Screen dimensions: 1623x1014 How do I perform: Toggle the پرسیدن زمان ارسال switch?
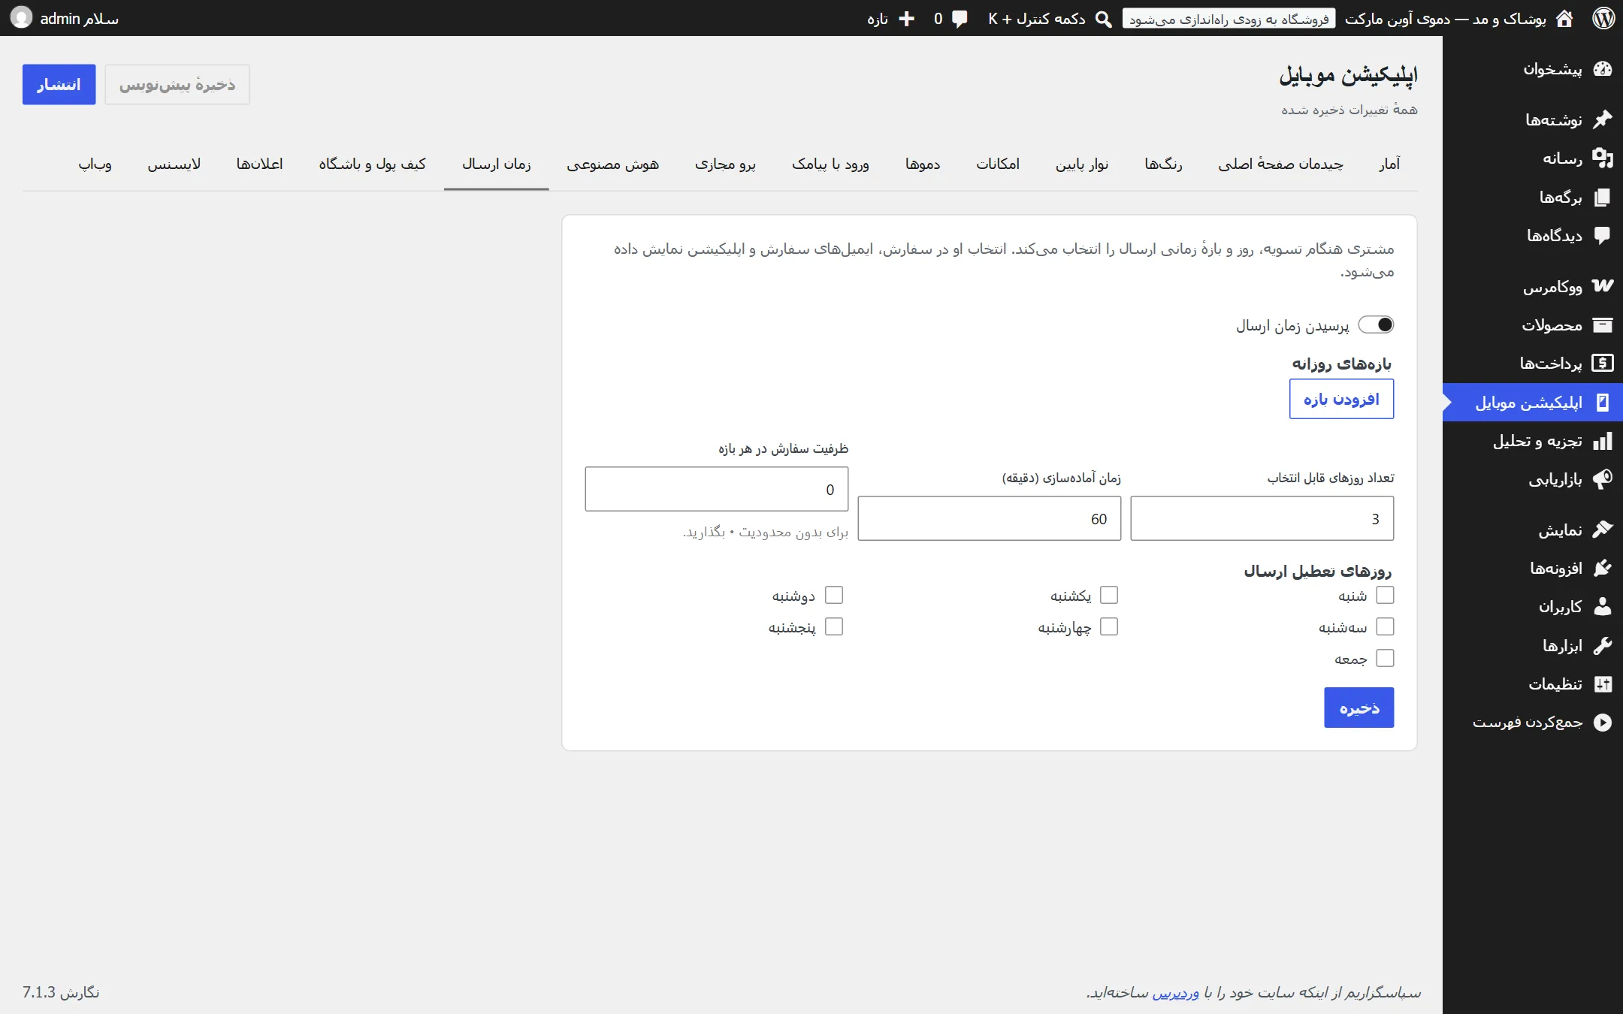point(1376,324)
